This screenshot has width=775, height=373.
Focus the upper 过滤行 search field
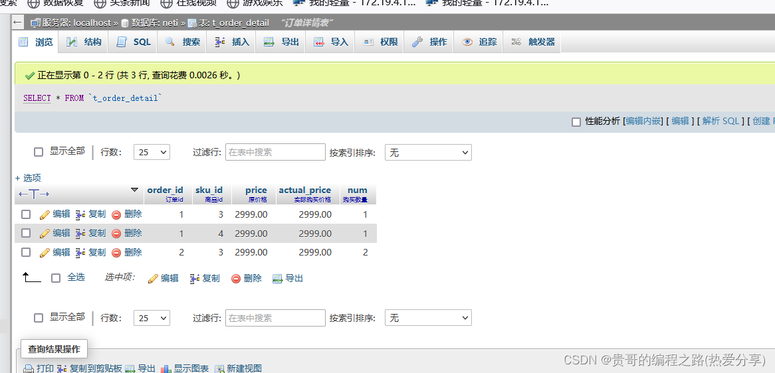(275, 152)
